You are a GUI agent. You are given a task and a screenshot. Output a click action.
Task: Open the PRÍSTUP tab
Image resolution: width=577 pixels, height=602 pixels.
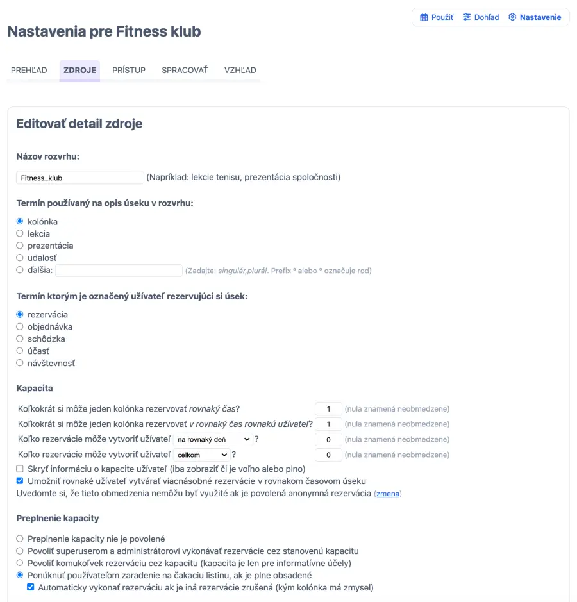(x=129, y=71)
